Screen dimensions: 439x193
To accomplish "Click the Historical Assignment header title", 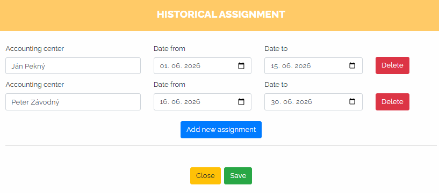I will pos(221,14).
